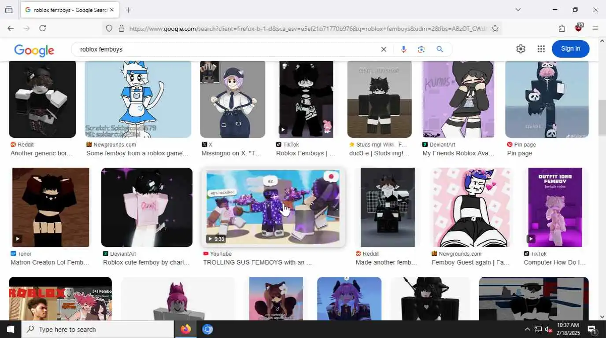Open 'Femboy Guest again' Newgrounds link
Screen dimensions: 606x338
[470, 262]
